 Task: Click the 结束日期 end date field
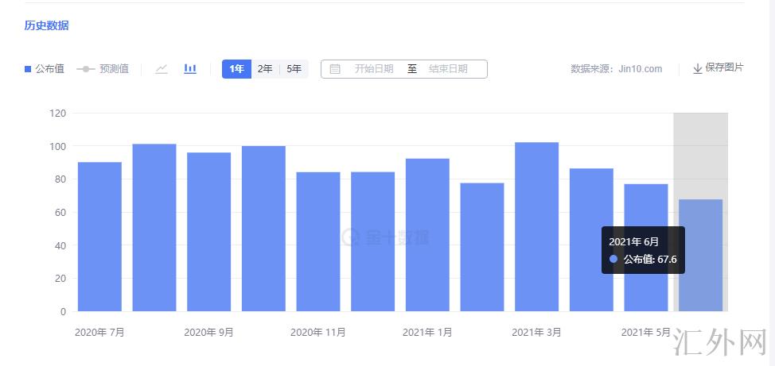tap(448, 69)
